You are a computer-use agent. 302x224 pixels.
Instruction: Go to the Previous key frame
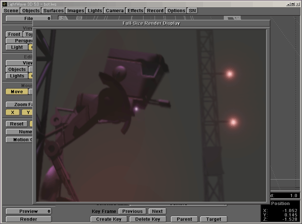pyautogui.click(x=132, y=211)
